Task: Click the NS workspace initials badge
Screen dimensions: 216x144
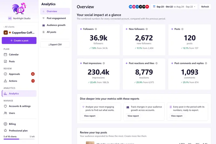Action: click(10, 18)
